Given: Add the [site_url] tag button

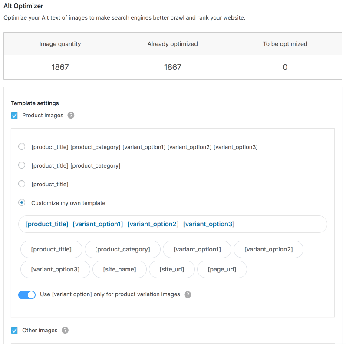Looking at the screenshot, I should [172, 269].
